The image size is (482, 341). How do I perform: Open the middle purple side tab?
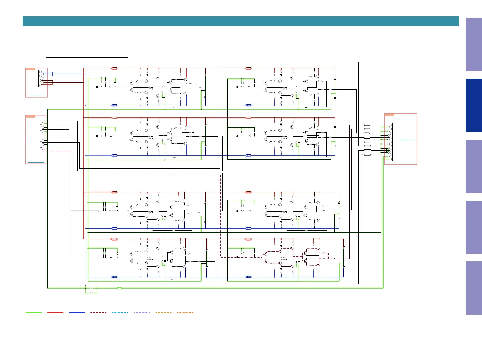point(473,166)
